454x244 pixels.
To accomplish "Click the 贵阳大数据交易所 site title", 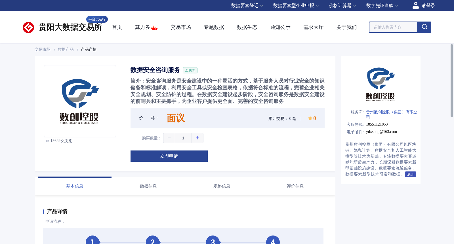I will pos(70,27).
